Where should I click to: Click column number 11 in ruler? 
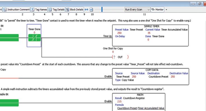tap(144, 14)
